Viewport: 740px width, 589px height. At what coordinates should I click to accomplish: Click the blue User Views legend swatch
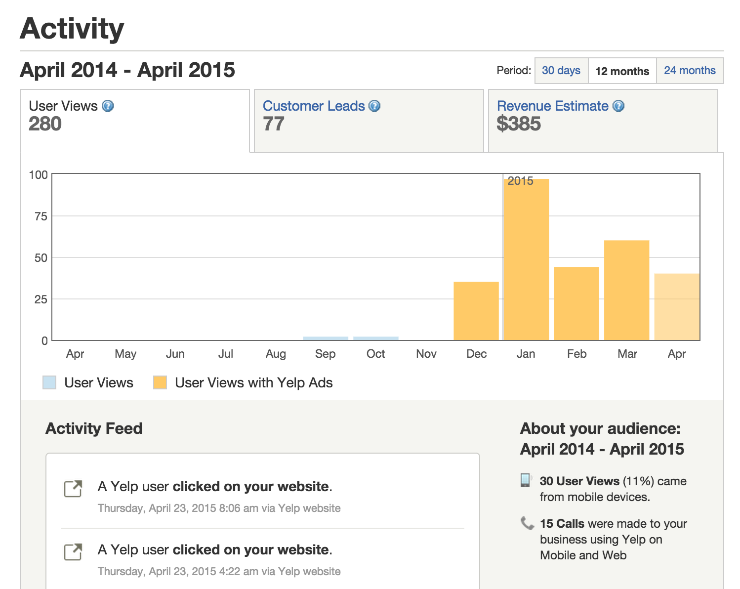(49, 382)
